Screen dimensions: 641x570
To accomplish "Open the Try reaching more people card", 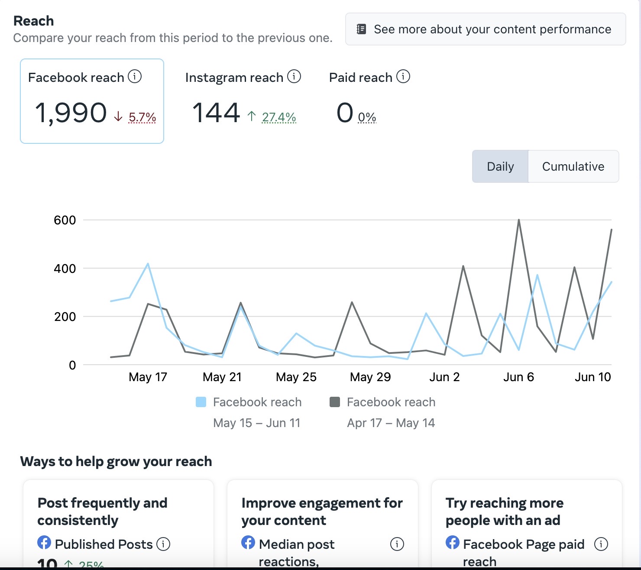I will click(x=527, y=512).
